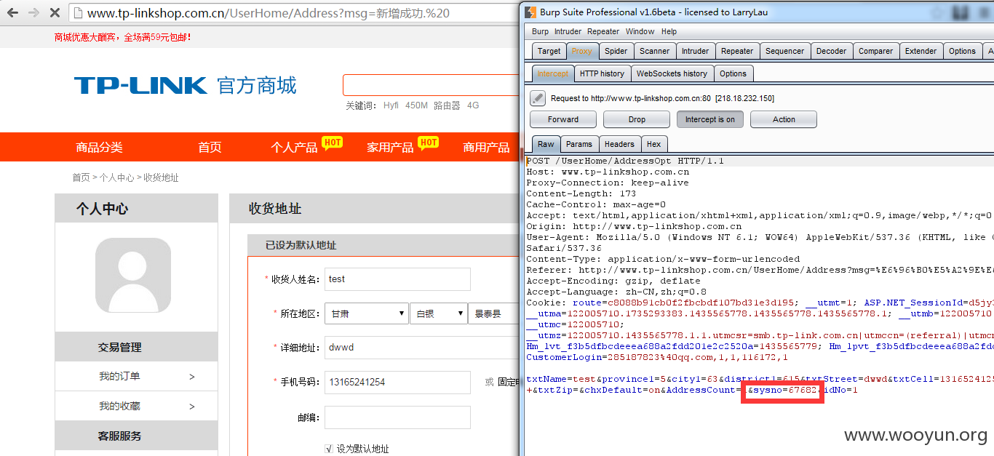Open the 白银 city dropdown
The image size is (994, 456).
click(438, 313)
